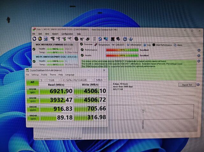Click the question mark help icon in toolbar

[124, 39]
